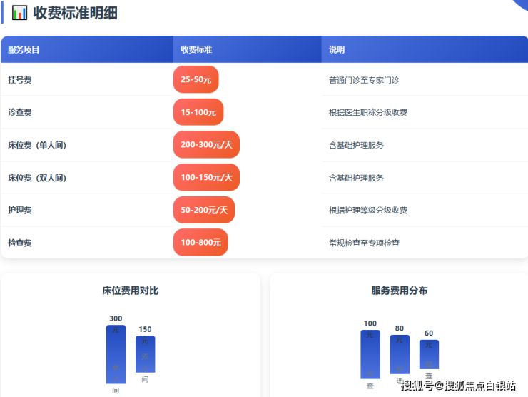Screen dimensions: 528x397
Task: Click the 收费标准 column header
Action: coord(196,50)
